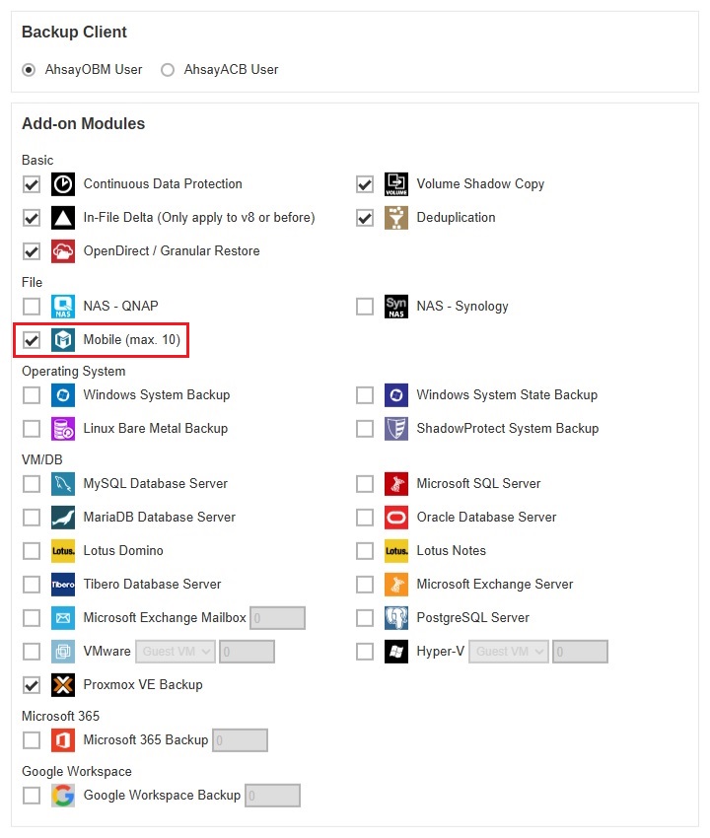Click the Lotus Domino icon
This screenshot has height=838, width=710.
(63, 551)
